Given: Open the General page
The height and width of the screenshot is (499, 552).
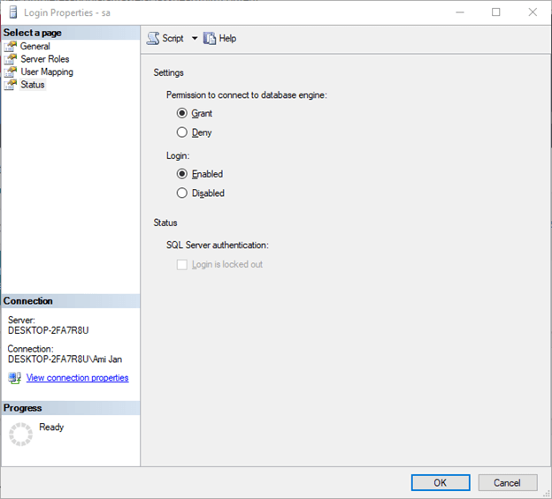Looking at the screenshot, I should pyautogui.click(x=34, y=46).
